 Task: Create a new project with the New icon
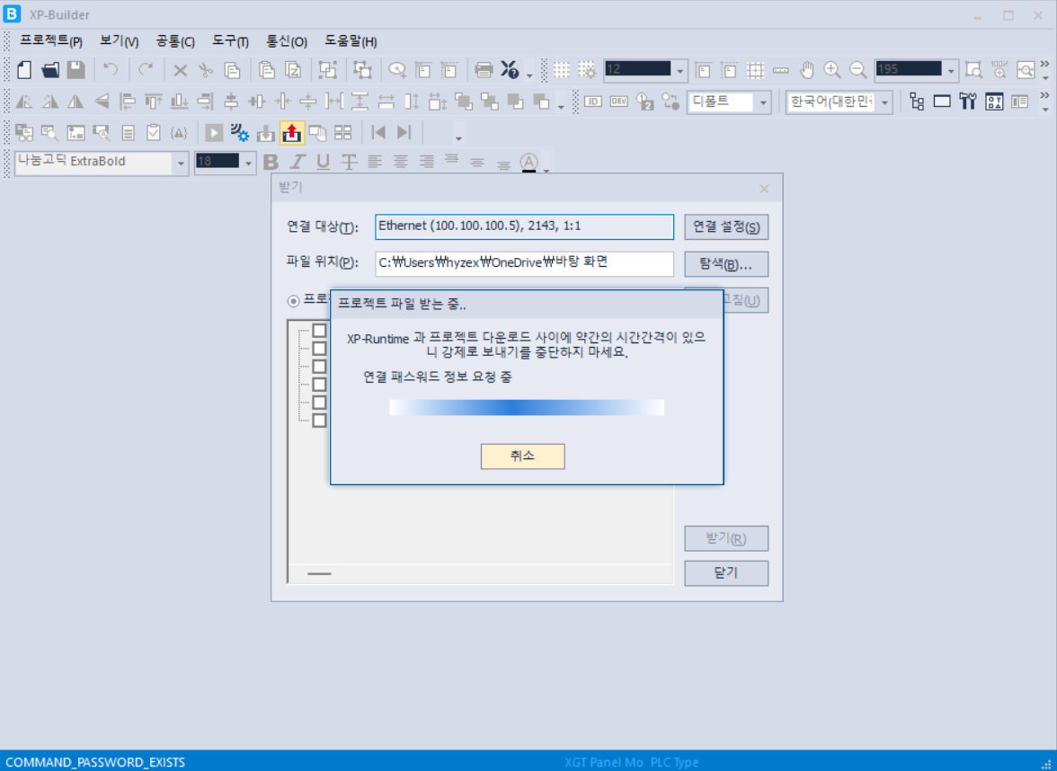click(x=24, y=69)
